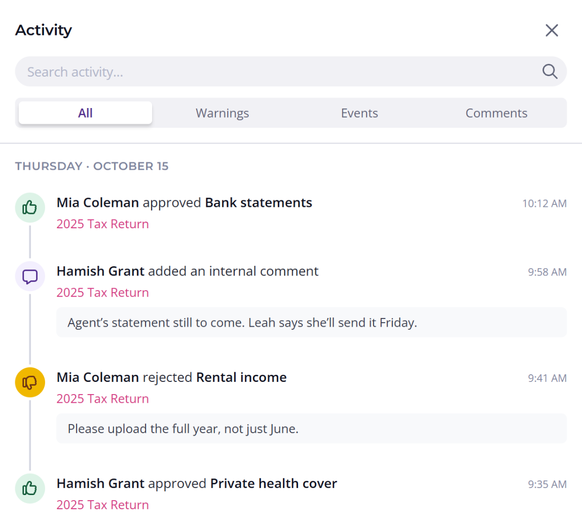Click 'Mia Coleman approved Bank statements' entry
This screenshot has width=582, height=527.
[x=184, y=203]
